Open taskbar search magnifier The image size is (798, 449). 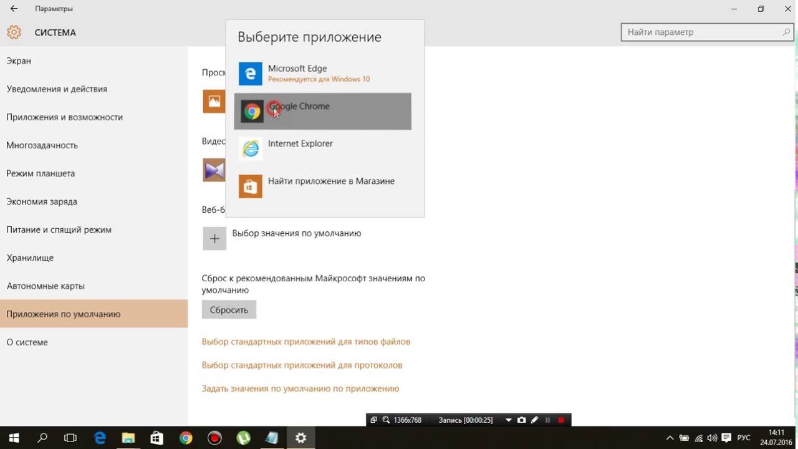click(x=42, y=438)
